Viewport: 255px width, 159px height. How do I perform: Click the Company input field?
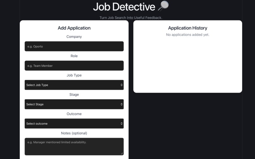[74, 46]
